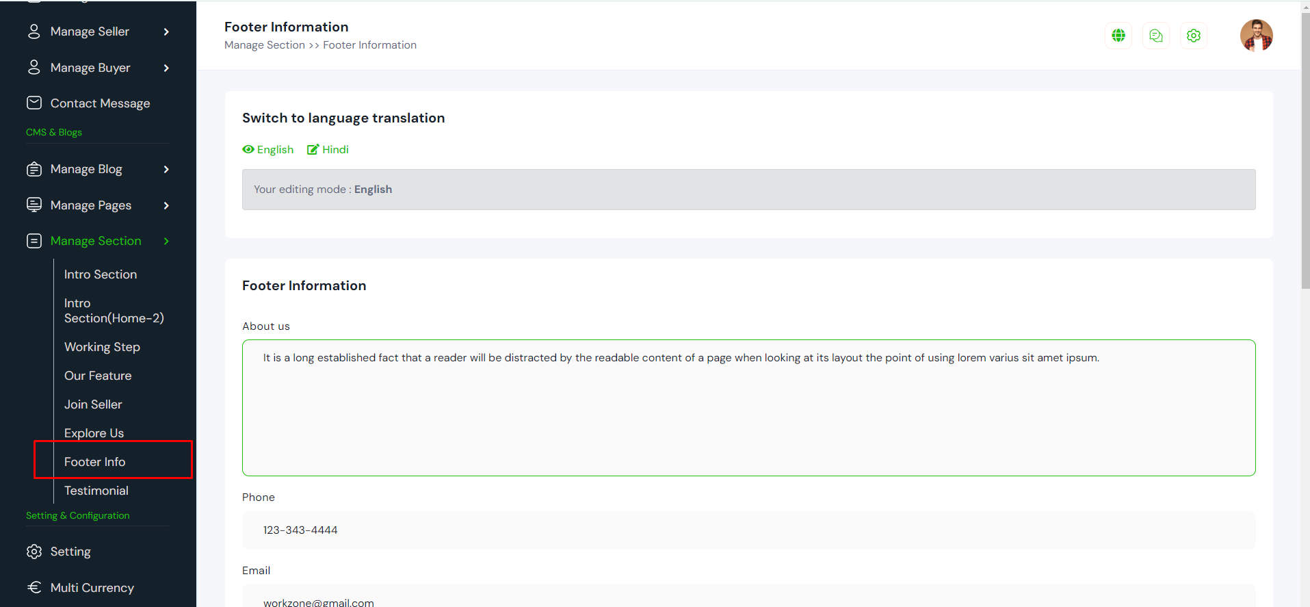The image size is (1310, 607).
Task: Click the Contact Message envelope icon
Action: click(x=34, y=103)
